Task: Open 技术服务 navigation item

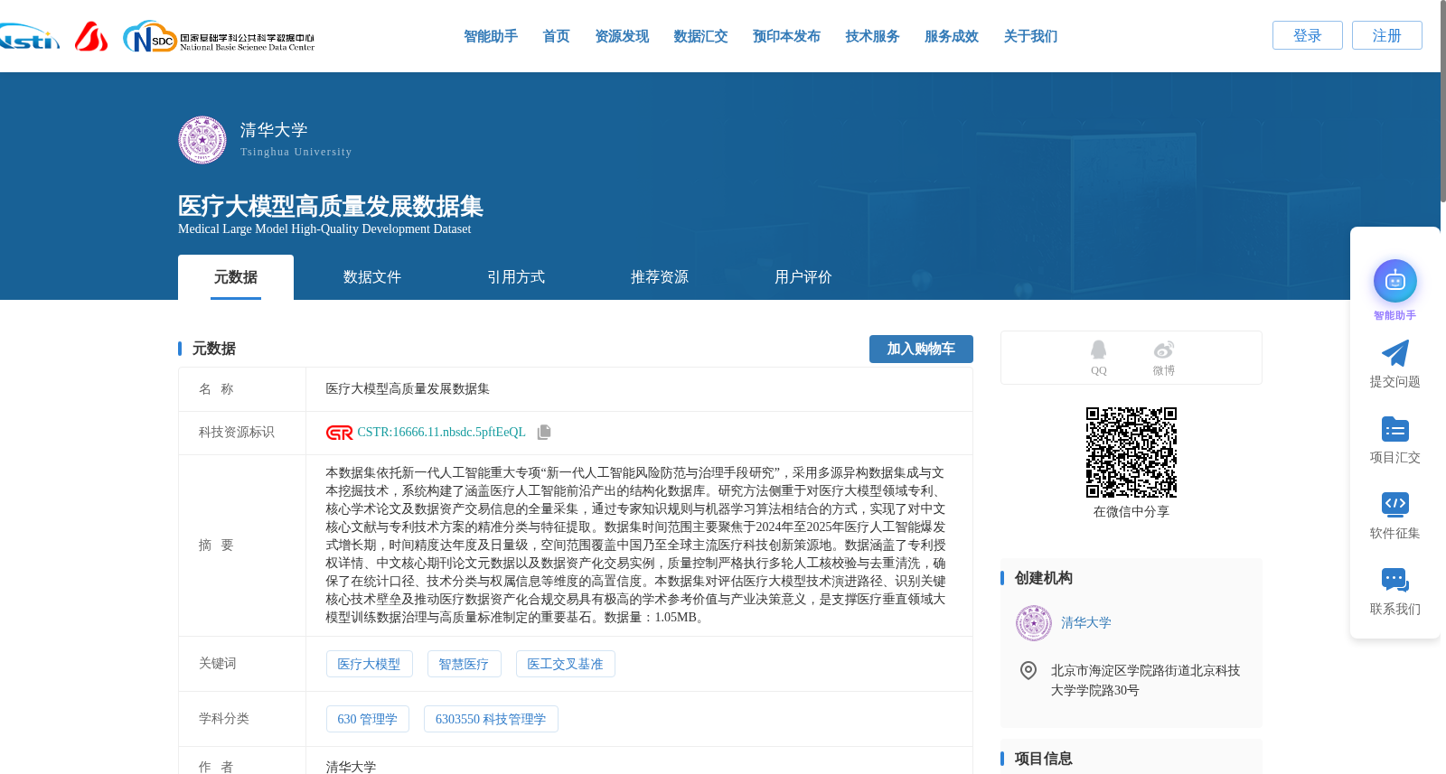Action: coord(872,36)
